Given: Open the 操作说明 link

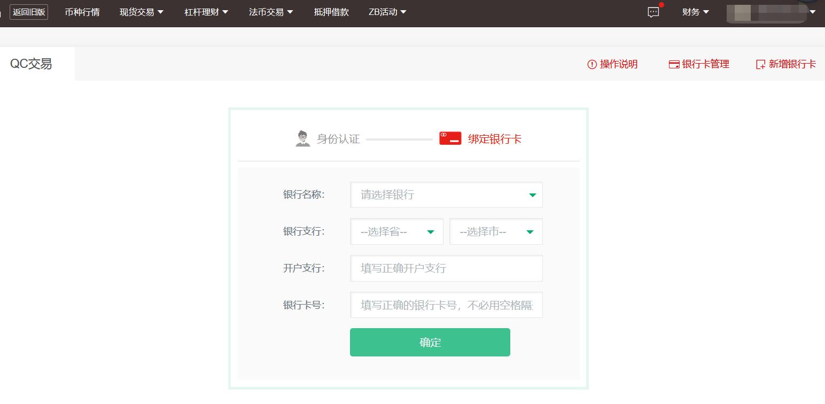Looking at the screenshot, I should pyautogui.click(x=612, y=64).
